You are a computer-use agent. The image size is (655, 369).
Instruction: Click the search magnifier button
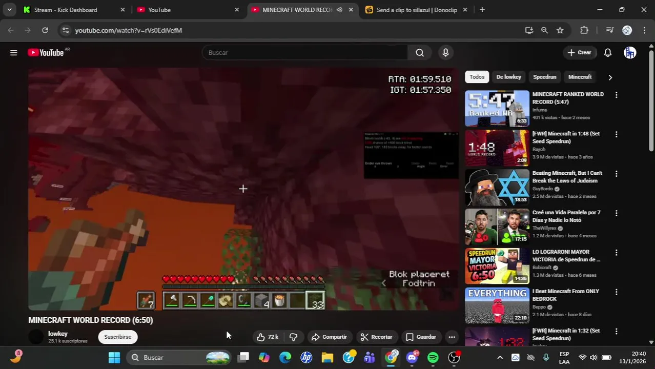click(x=420, y=52)
